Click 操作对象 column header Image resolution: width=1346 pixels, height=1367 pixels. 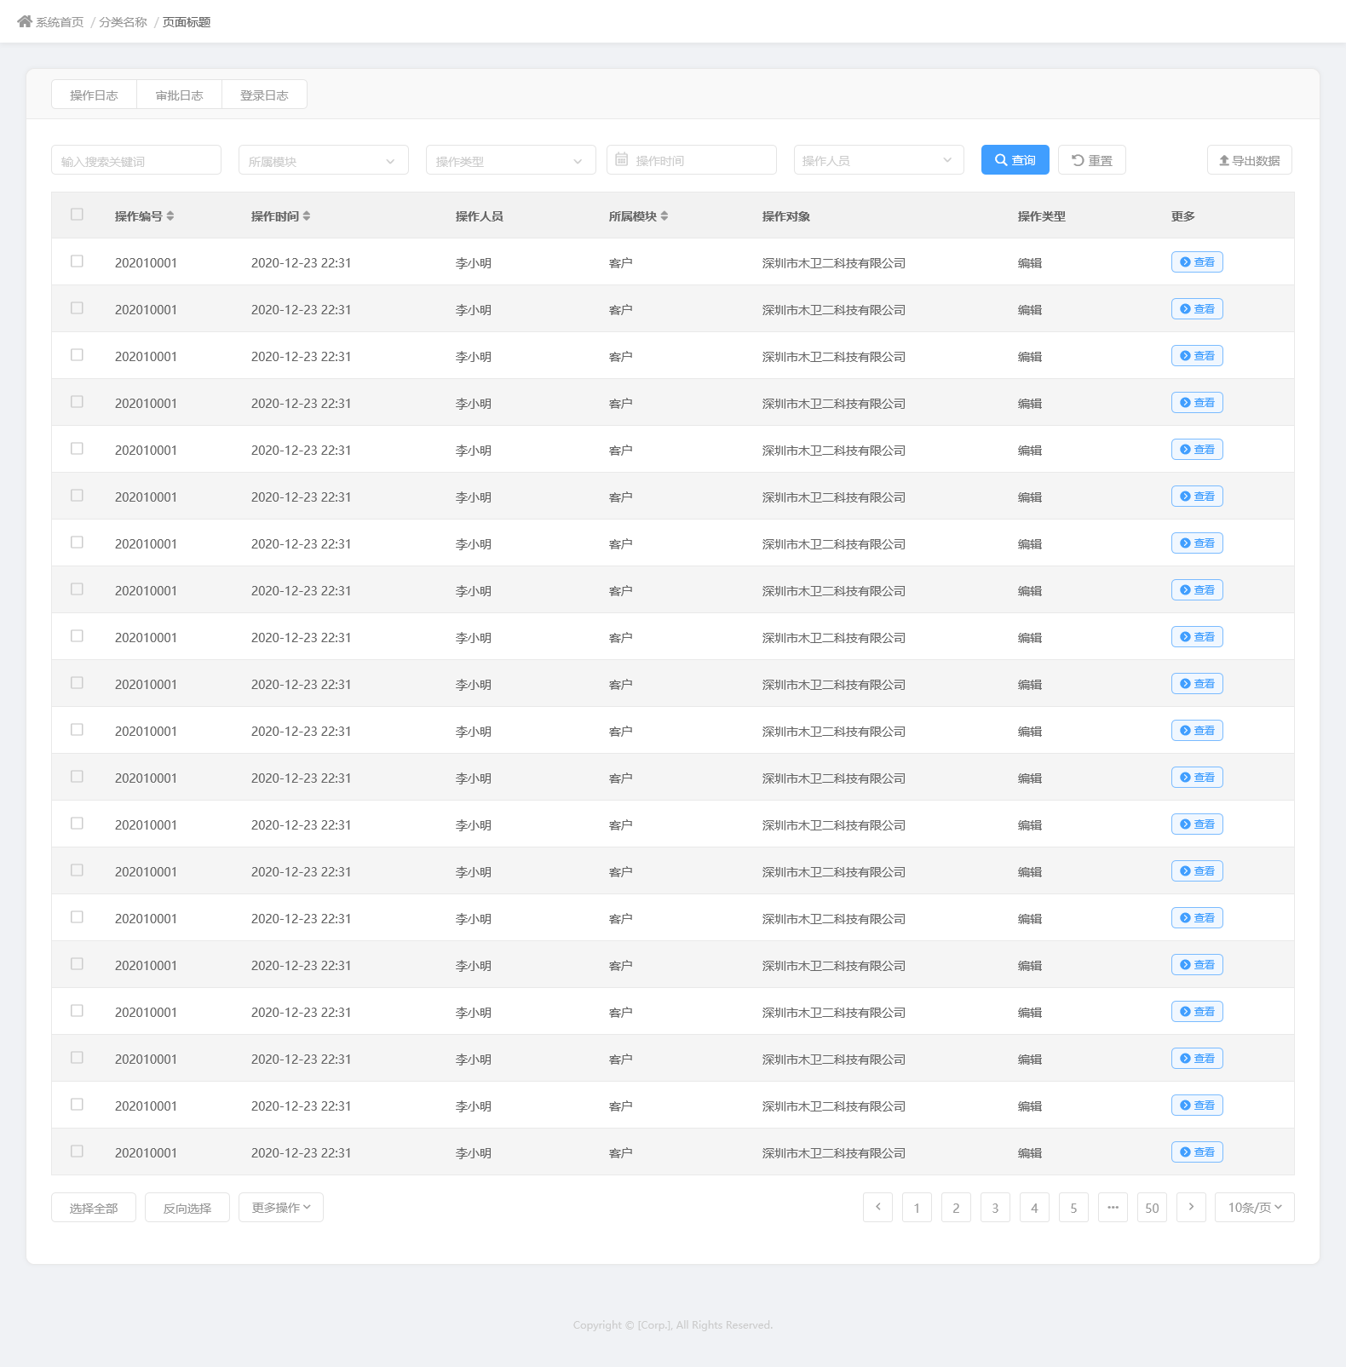(x=786, y=216)
